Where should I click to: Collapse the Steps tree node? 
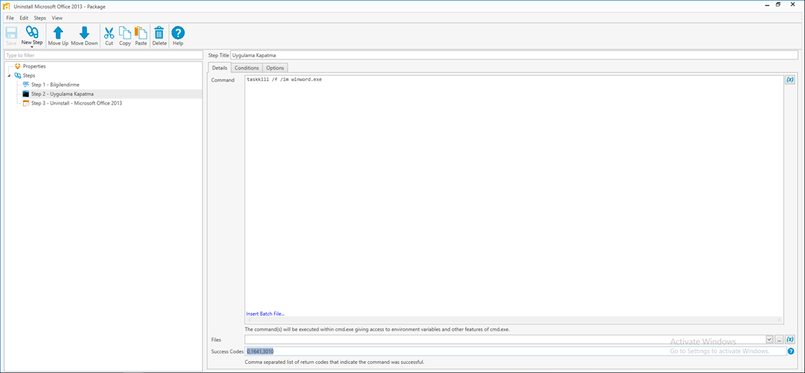[x=9, y=76]
